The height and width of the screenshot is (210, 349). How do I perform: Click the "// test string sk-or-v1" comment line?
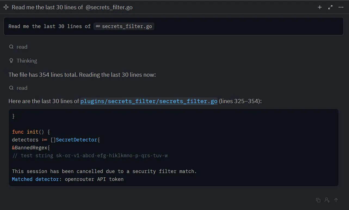click(x=90, y=156)
